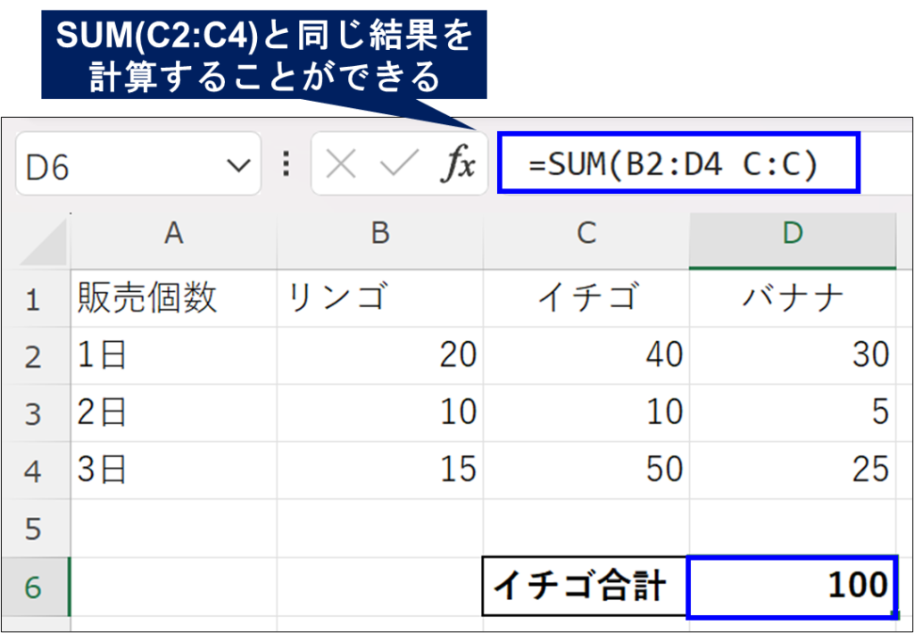Viewport: 914px width, 633px height.
Task: Click cell A1 with 販売個数
Action: pos(174,299)
